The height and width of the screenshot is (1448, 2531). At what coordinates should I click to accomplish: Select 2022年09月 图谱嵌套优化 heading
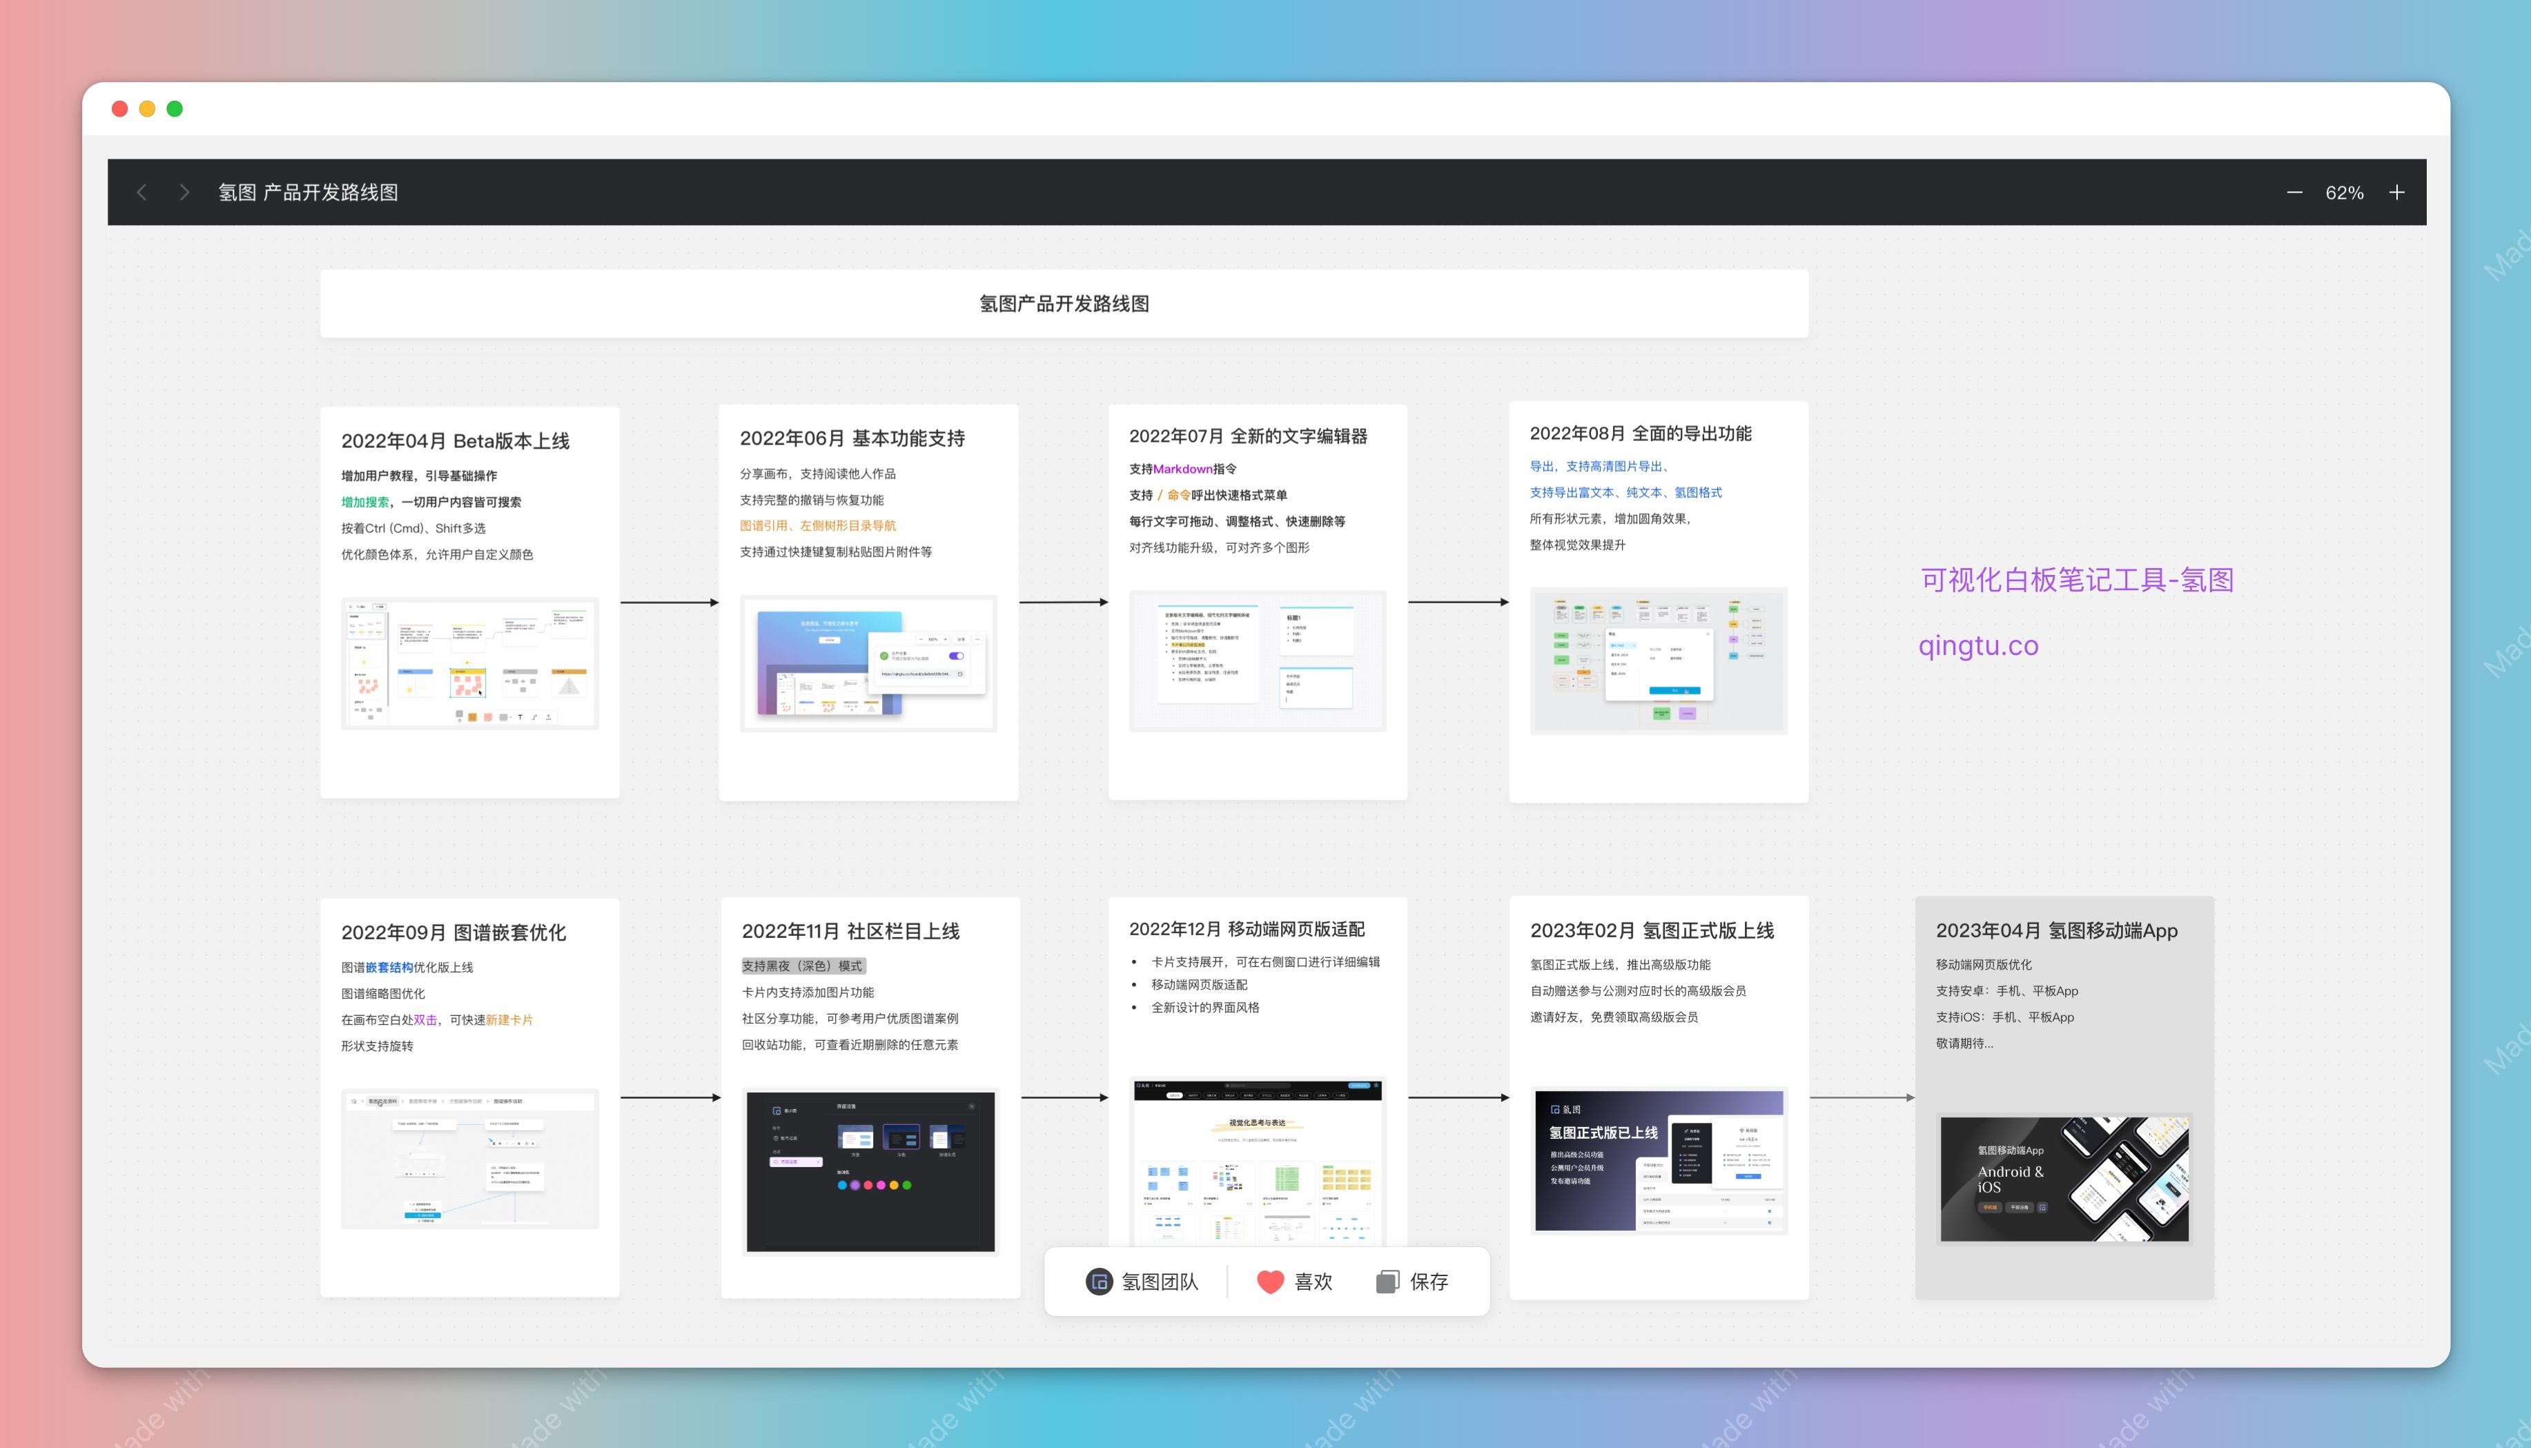click(453, 932)
